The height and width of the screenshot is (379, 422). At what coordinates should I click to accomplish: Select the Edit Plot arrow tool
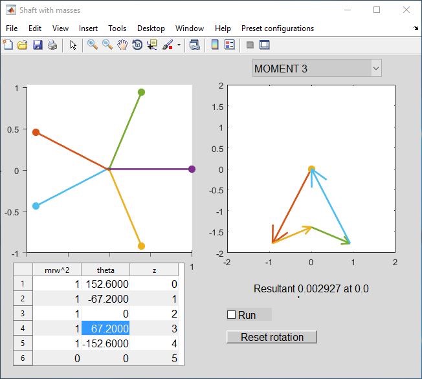(x=73, y=45)
